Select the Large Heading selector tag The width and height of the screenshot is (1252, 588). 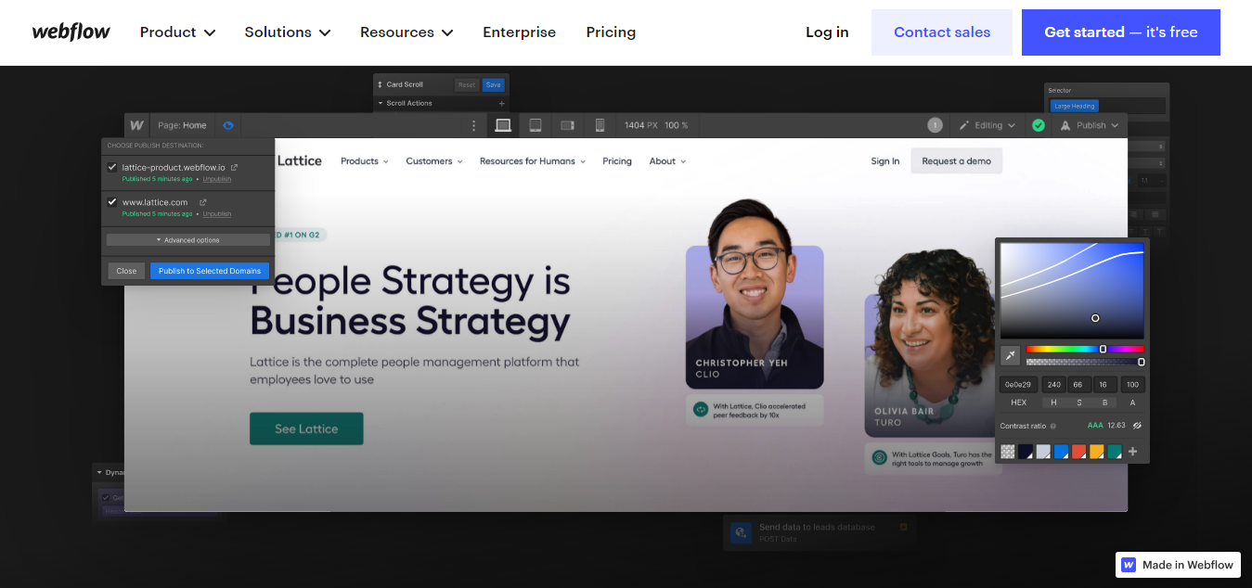pyautogui.click(x=1075, y=106)
